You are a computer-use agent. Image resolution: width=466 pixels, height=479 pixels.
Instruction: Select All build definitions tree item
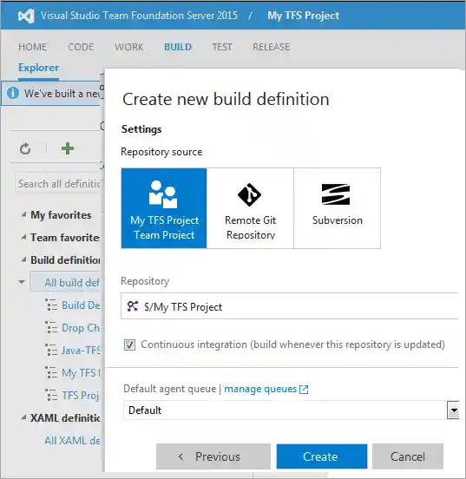(65, 282)
